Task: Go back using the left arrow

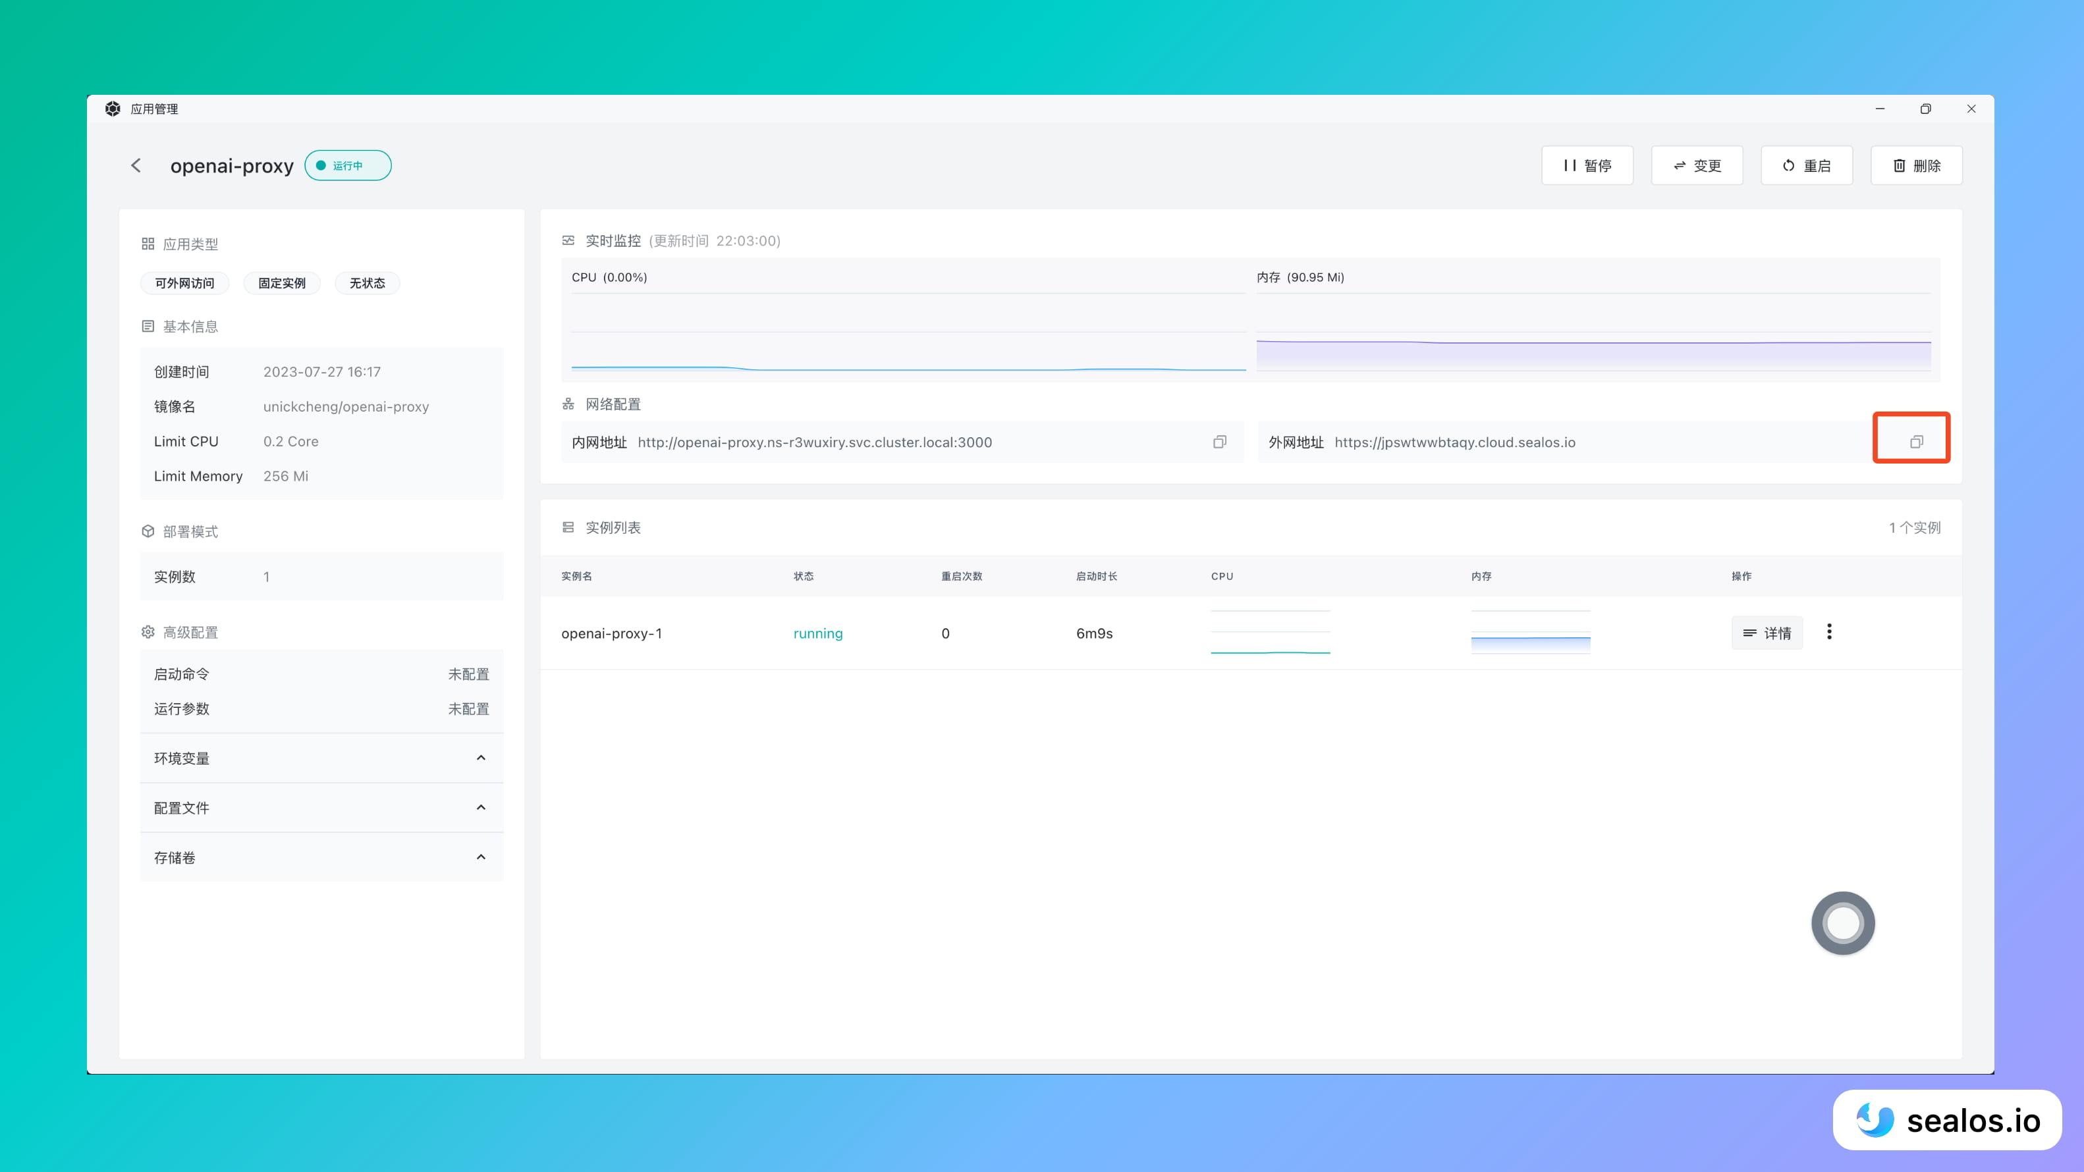Action: click(136, 165)
